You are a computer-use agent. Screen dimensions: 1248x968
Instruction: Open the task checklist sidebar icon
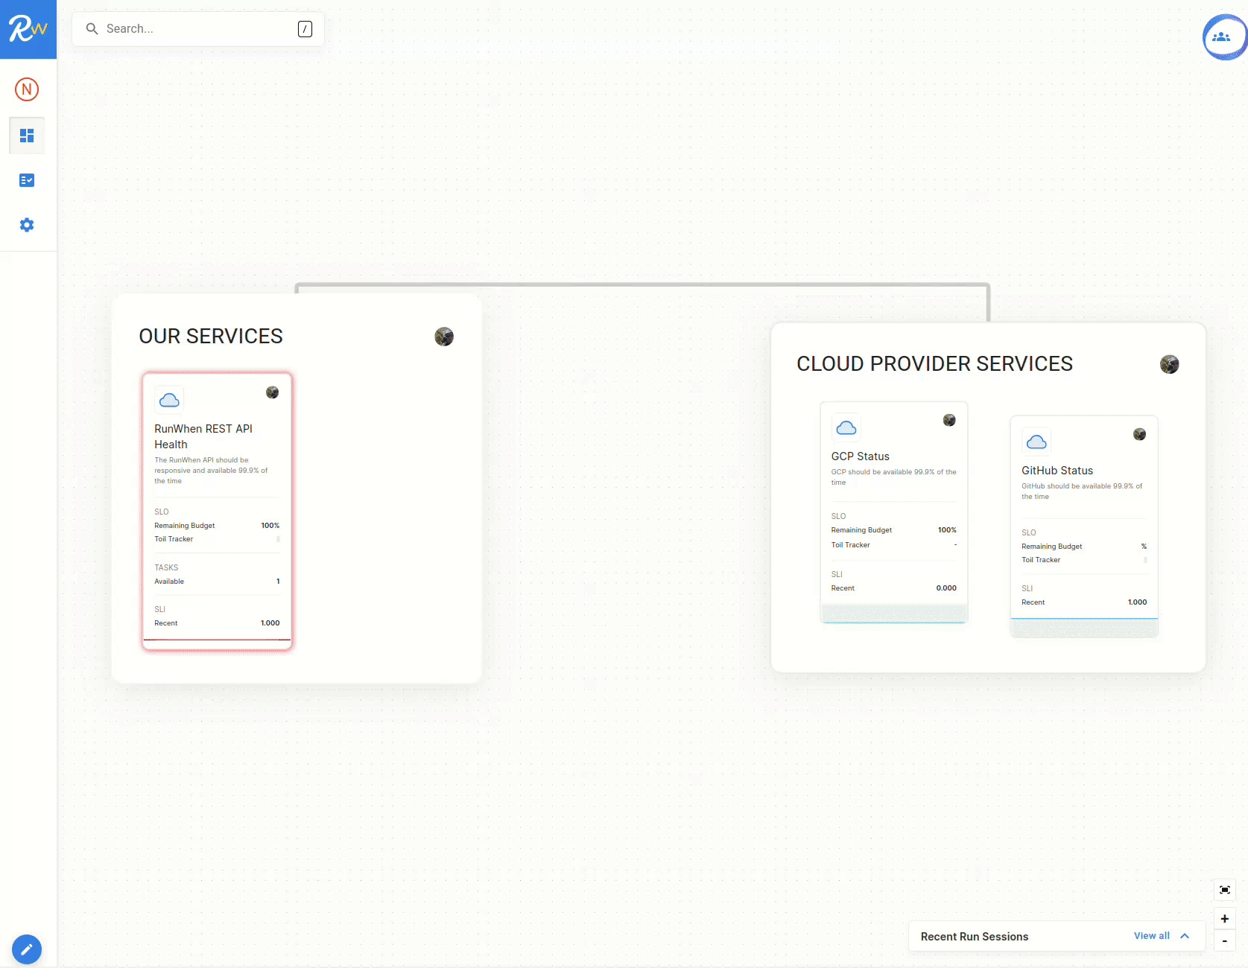point(27,180)
